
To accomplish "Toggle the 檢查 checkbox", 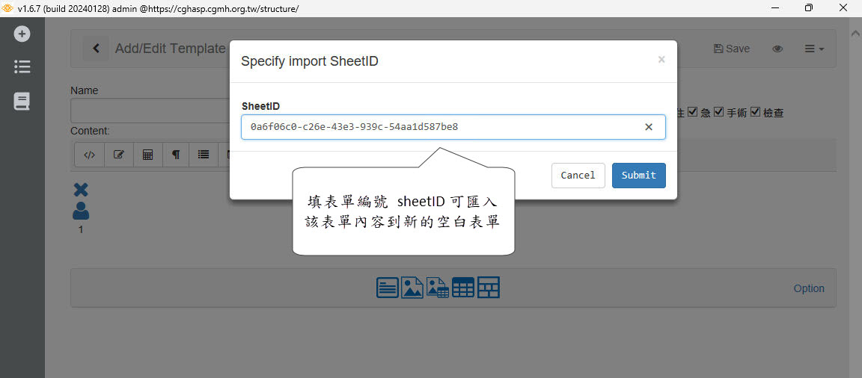I will point(755,113).
